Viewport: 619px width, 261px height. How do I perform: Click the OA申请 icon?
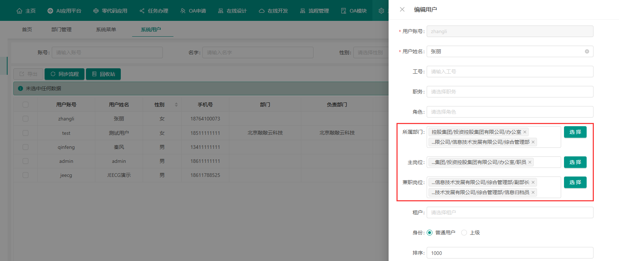click(183, 11)
